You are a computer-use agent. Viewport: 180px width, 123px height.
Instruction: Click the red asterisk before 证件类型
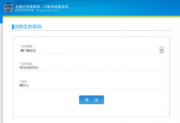tap(20, 46)
